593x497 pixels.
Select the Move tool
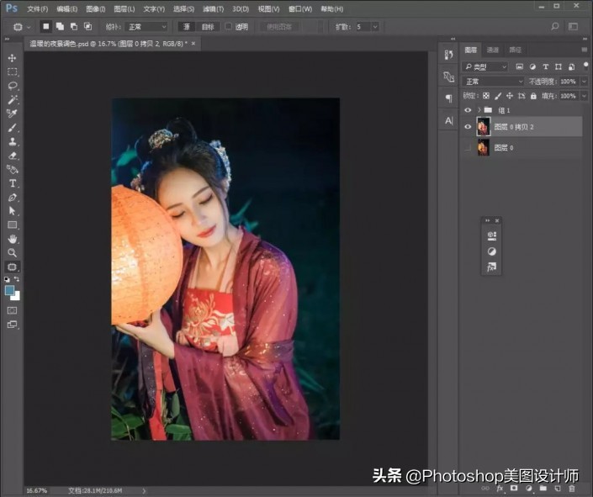click(x=12, y=58)
